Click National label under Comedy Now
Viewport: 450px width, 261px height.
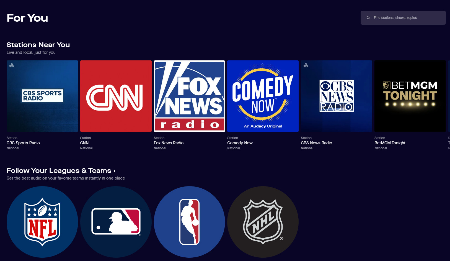(x=234, y=148)
